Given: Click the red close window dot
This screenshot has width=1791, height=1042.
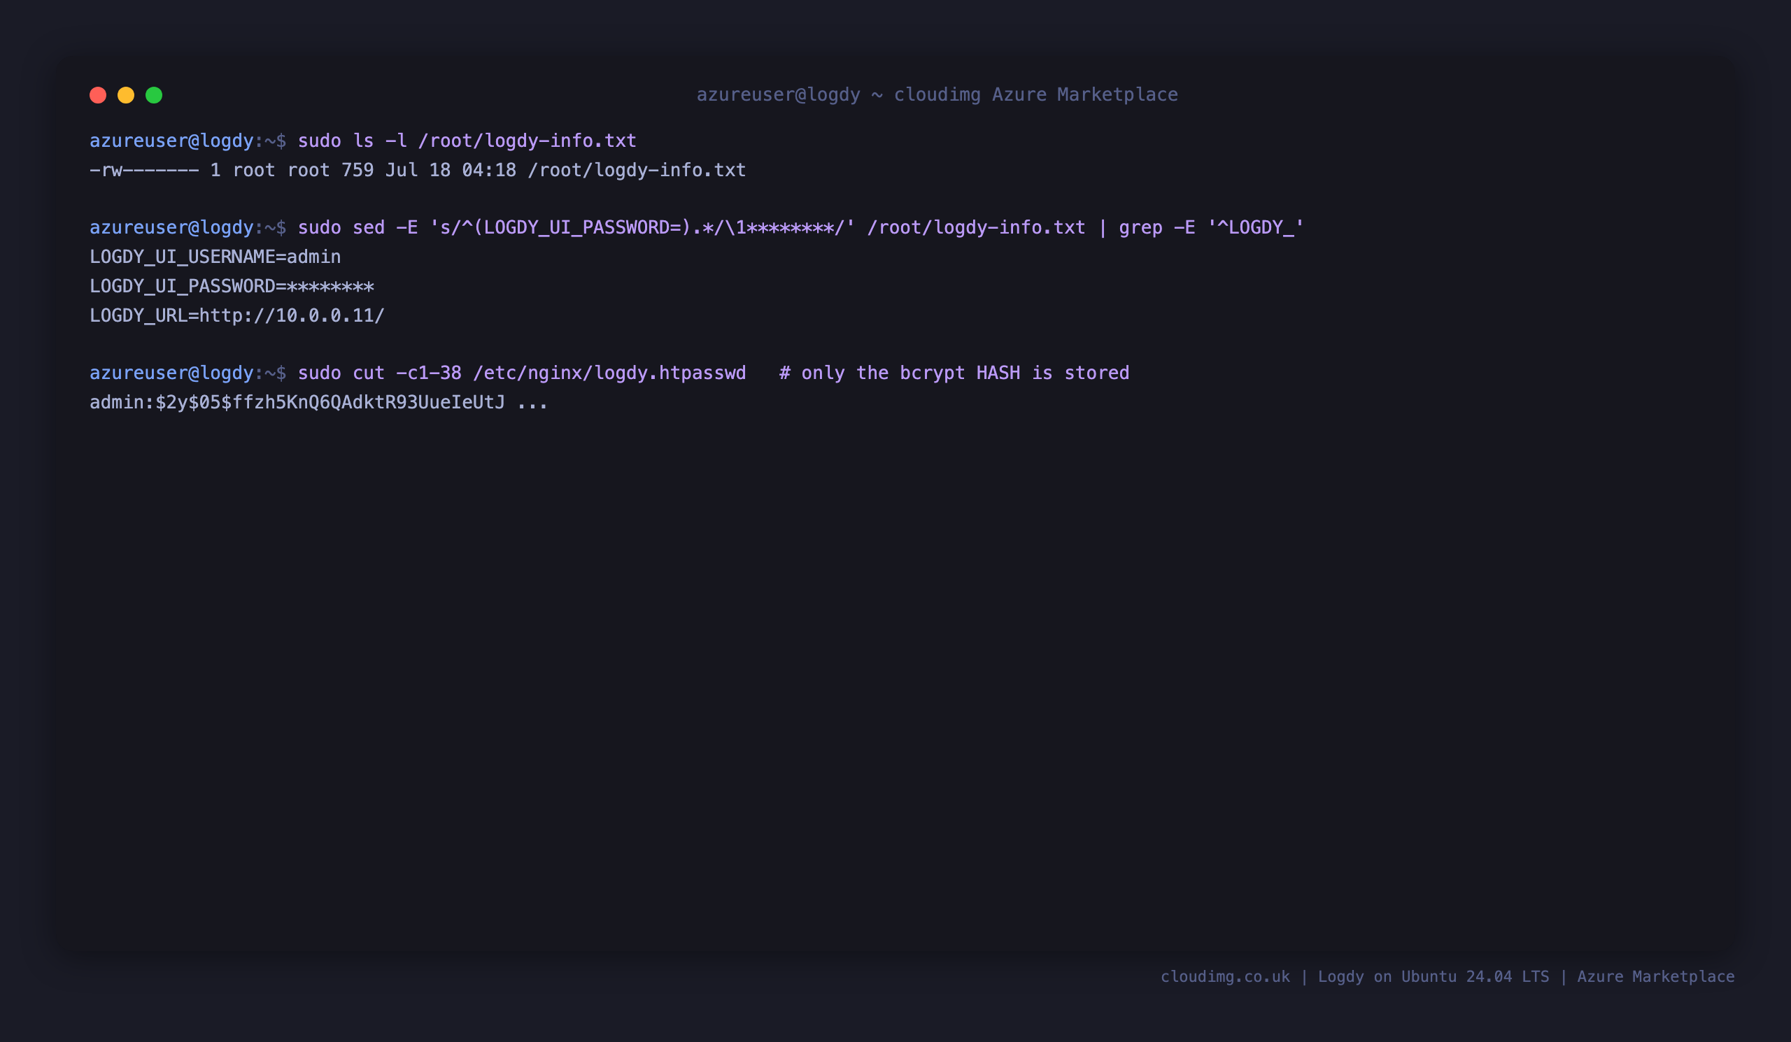Looking at the screenshot, I should (x=98, y=95).
